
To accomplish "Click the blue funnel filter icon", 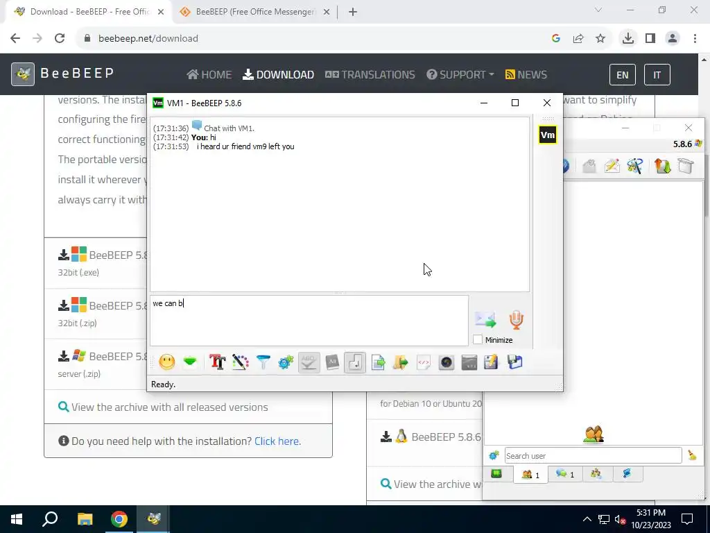I will [263, 362].
